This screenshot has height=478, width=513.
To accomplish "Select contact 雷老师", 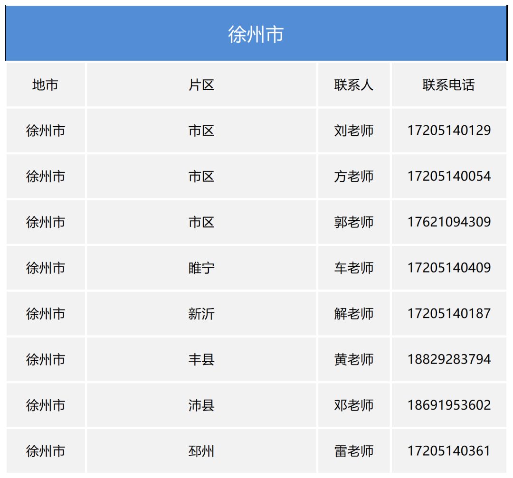I will [354, 451].
